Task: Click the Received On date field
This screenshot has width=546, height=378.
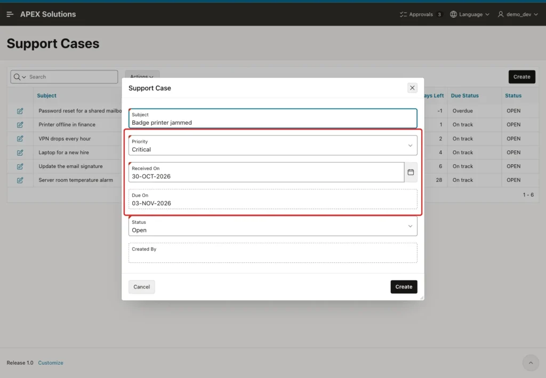Action: [x=267, y=172]
